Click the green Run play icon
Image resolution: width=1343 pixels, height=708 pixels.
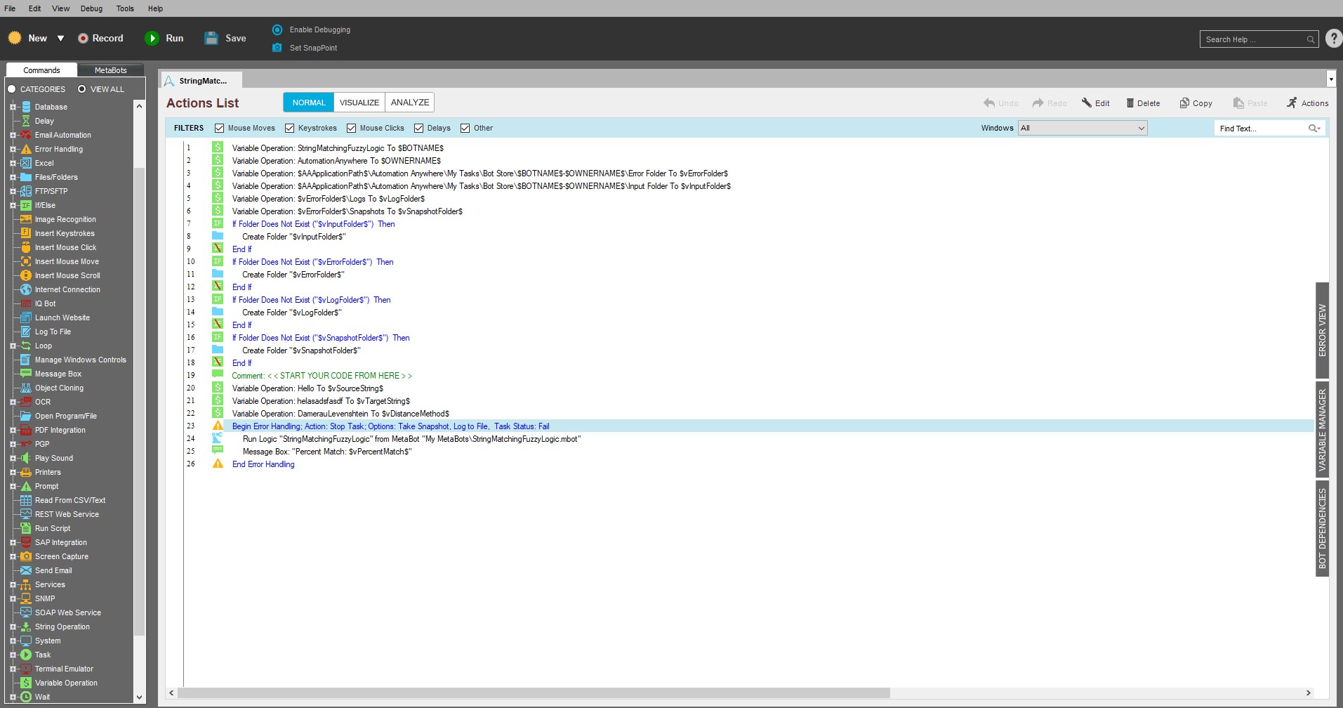click(x=152, y=39)
